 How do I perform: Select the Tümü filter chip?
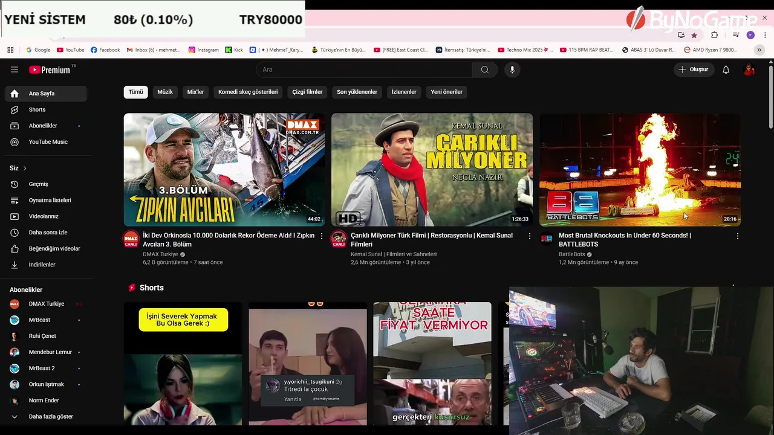135,92
